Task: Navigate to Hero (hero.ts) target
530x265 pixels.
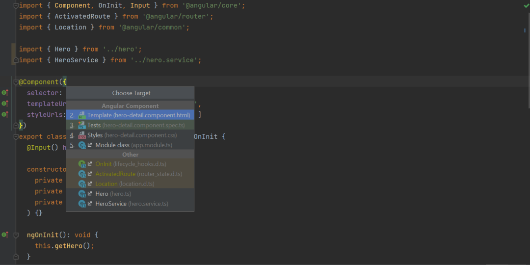Action: tap(130, 194)
